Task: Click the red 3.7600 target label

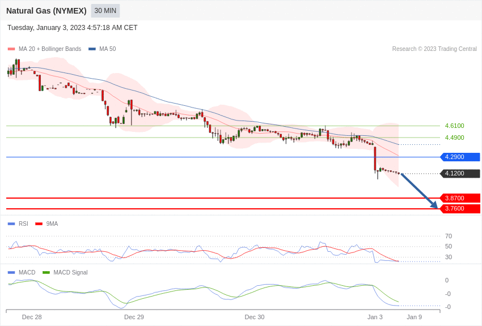Action: point(460,209)
